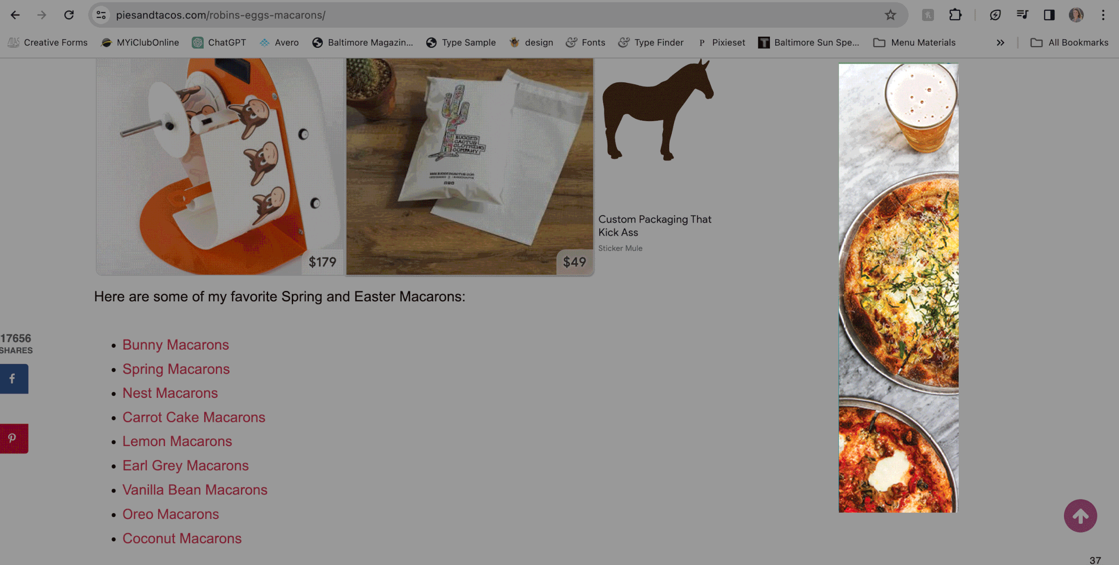Click the Chrome profile avatar
The image size is (1119, 565).
[1076, 15]
